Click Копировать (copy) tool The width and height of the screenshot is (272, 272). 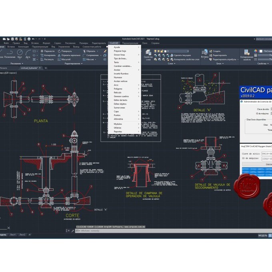[48, 55]
